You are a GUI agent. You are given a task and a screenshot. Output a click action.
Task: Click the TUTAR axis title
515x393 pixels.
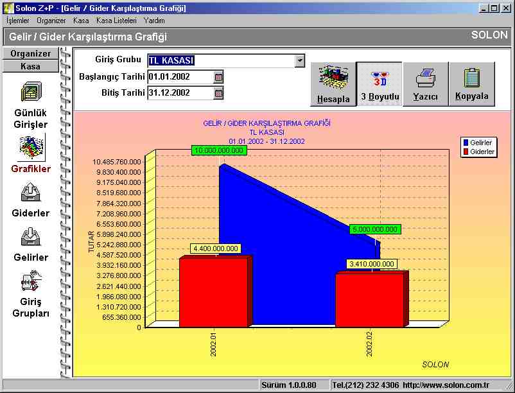(x=91, y=242)
